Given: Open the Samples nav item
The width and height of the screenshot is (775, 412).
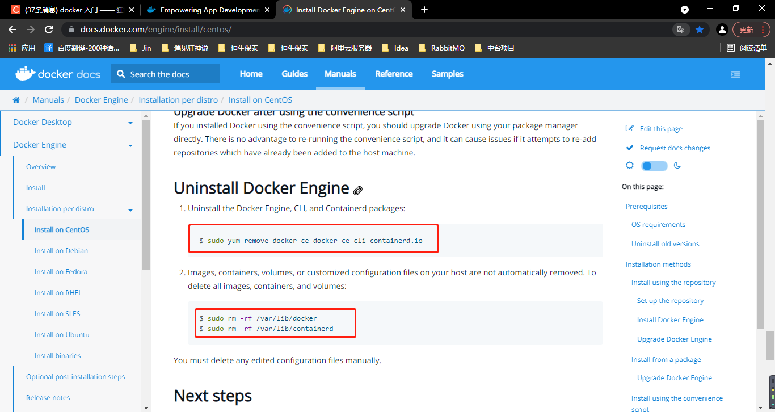Looking at the screenshot, I should [x=447, y=74].
